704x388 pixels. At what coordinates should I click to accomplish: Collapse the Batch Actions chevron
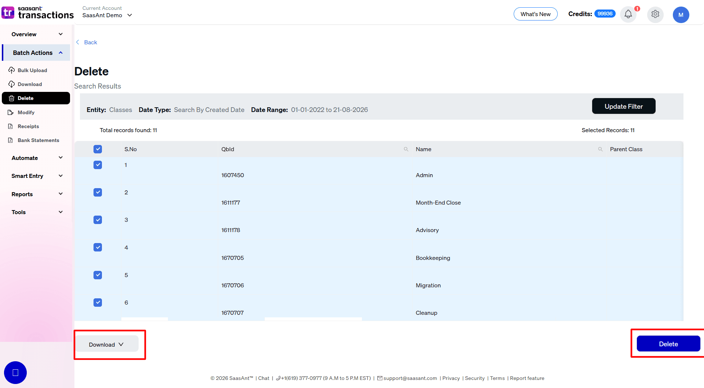coord(60,53)
